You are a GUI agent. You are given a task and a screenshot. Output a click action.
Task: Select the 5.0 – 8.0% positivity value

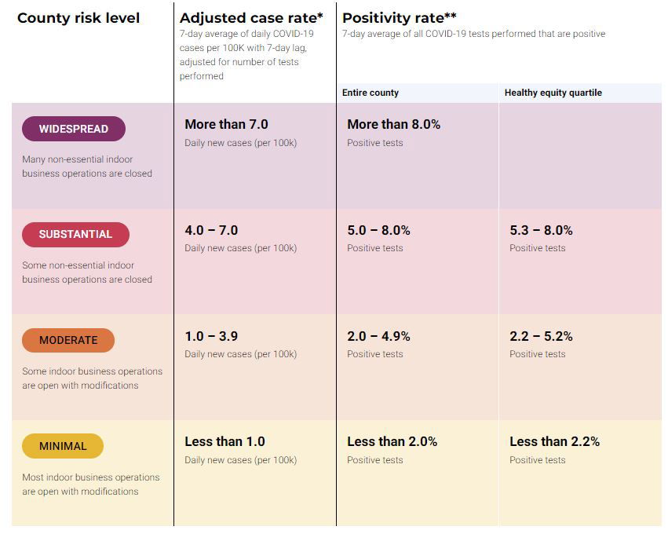(x=378, y=230)
